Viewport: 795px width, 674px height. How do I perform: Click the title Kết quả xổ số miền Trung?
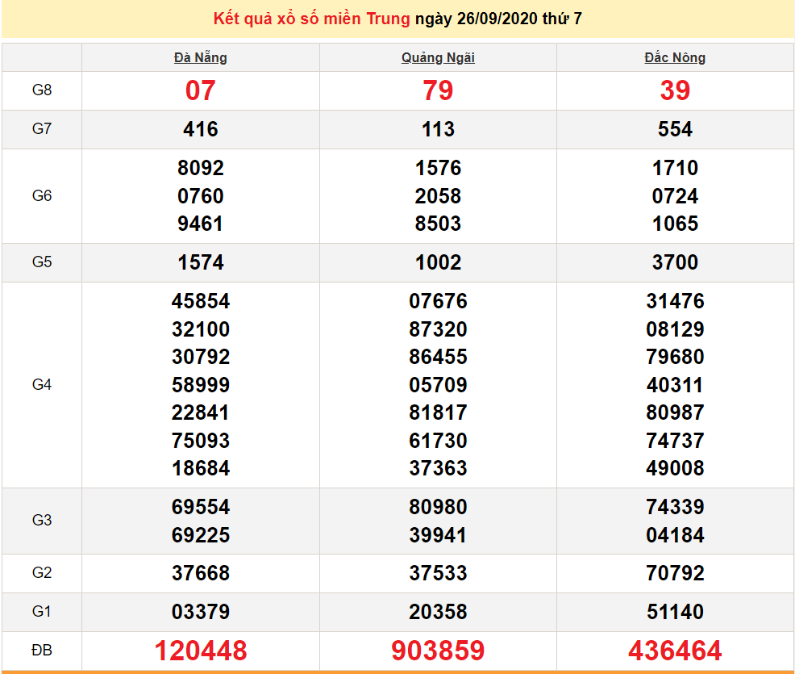pyautogui.click(x=310, y=19)
